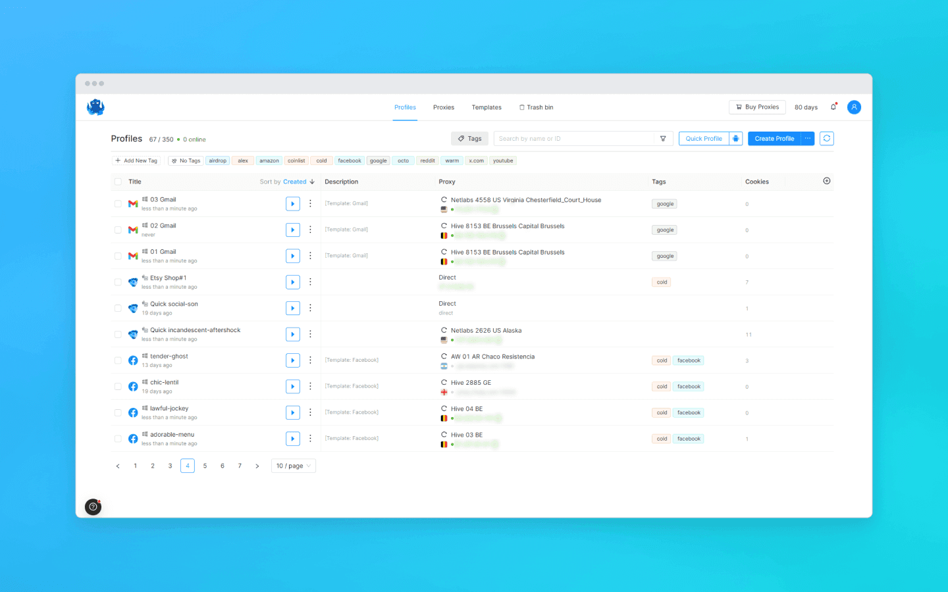The image size is (948, 592).
Task: Filter by the x.com tag chip
Action: [477, 160]
